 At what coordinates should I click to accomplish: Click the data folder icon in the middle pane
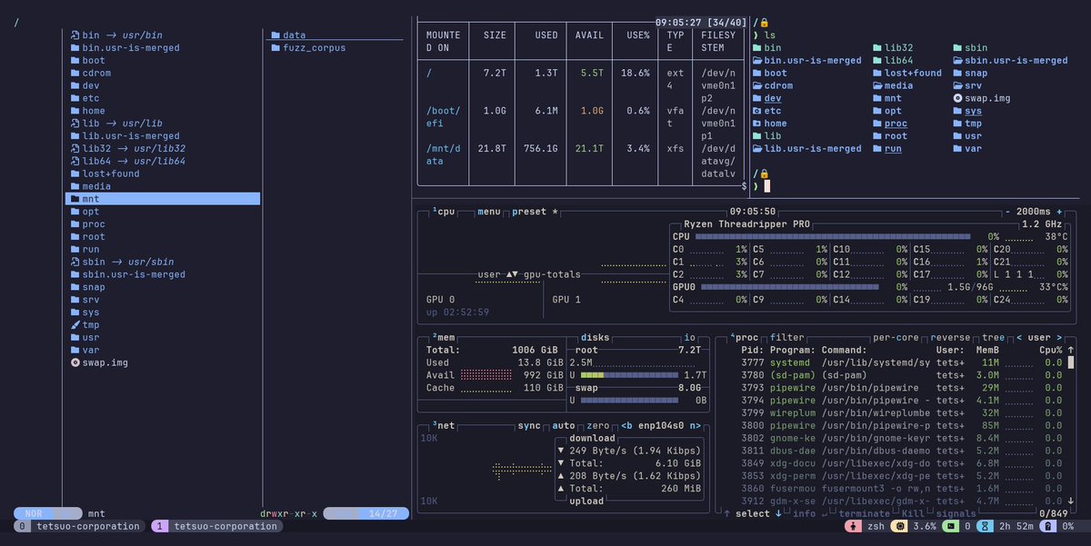pyautogui.click(x=274, y=34)
